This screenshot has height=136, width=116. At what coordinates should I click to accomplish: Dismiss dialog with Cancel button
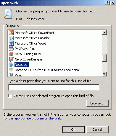[x=97, y=130]
